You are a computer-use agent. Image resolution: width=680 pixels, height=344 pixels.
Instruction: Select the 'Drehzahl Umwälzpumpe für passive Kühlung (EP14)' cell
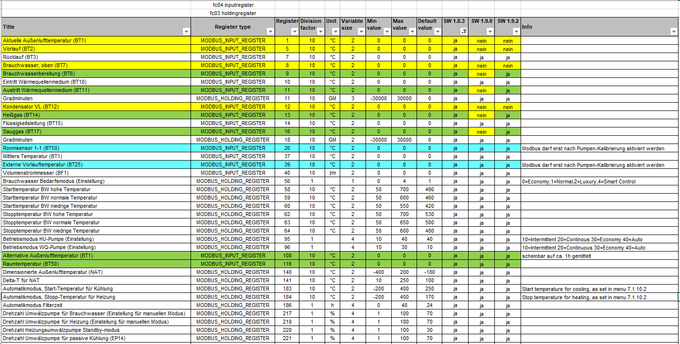(96, 338)
